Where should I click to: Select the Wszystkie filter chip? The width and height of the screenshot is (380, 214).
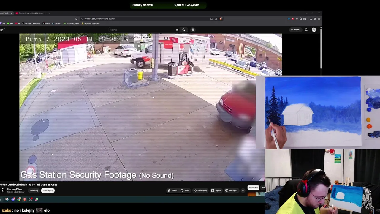click(253, 188)
